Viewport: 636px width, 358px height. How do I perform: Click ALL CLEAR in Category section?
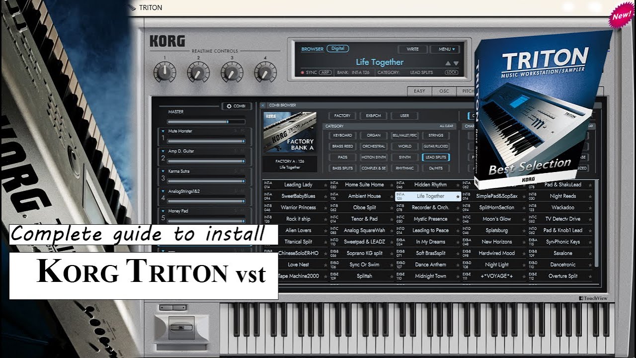click(446, 126)
